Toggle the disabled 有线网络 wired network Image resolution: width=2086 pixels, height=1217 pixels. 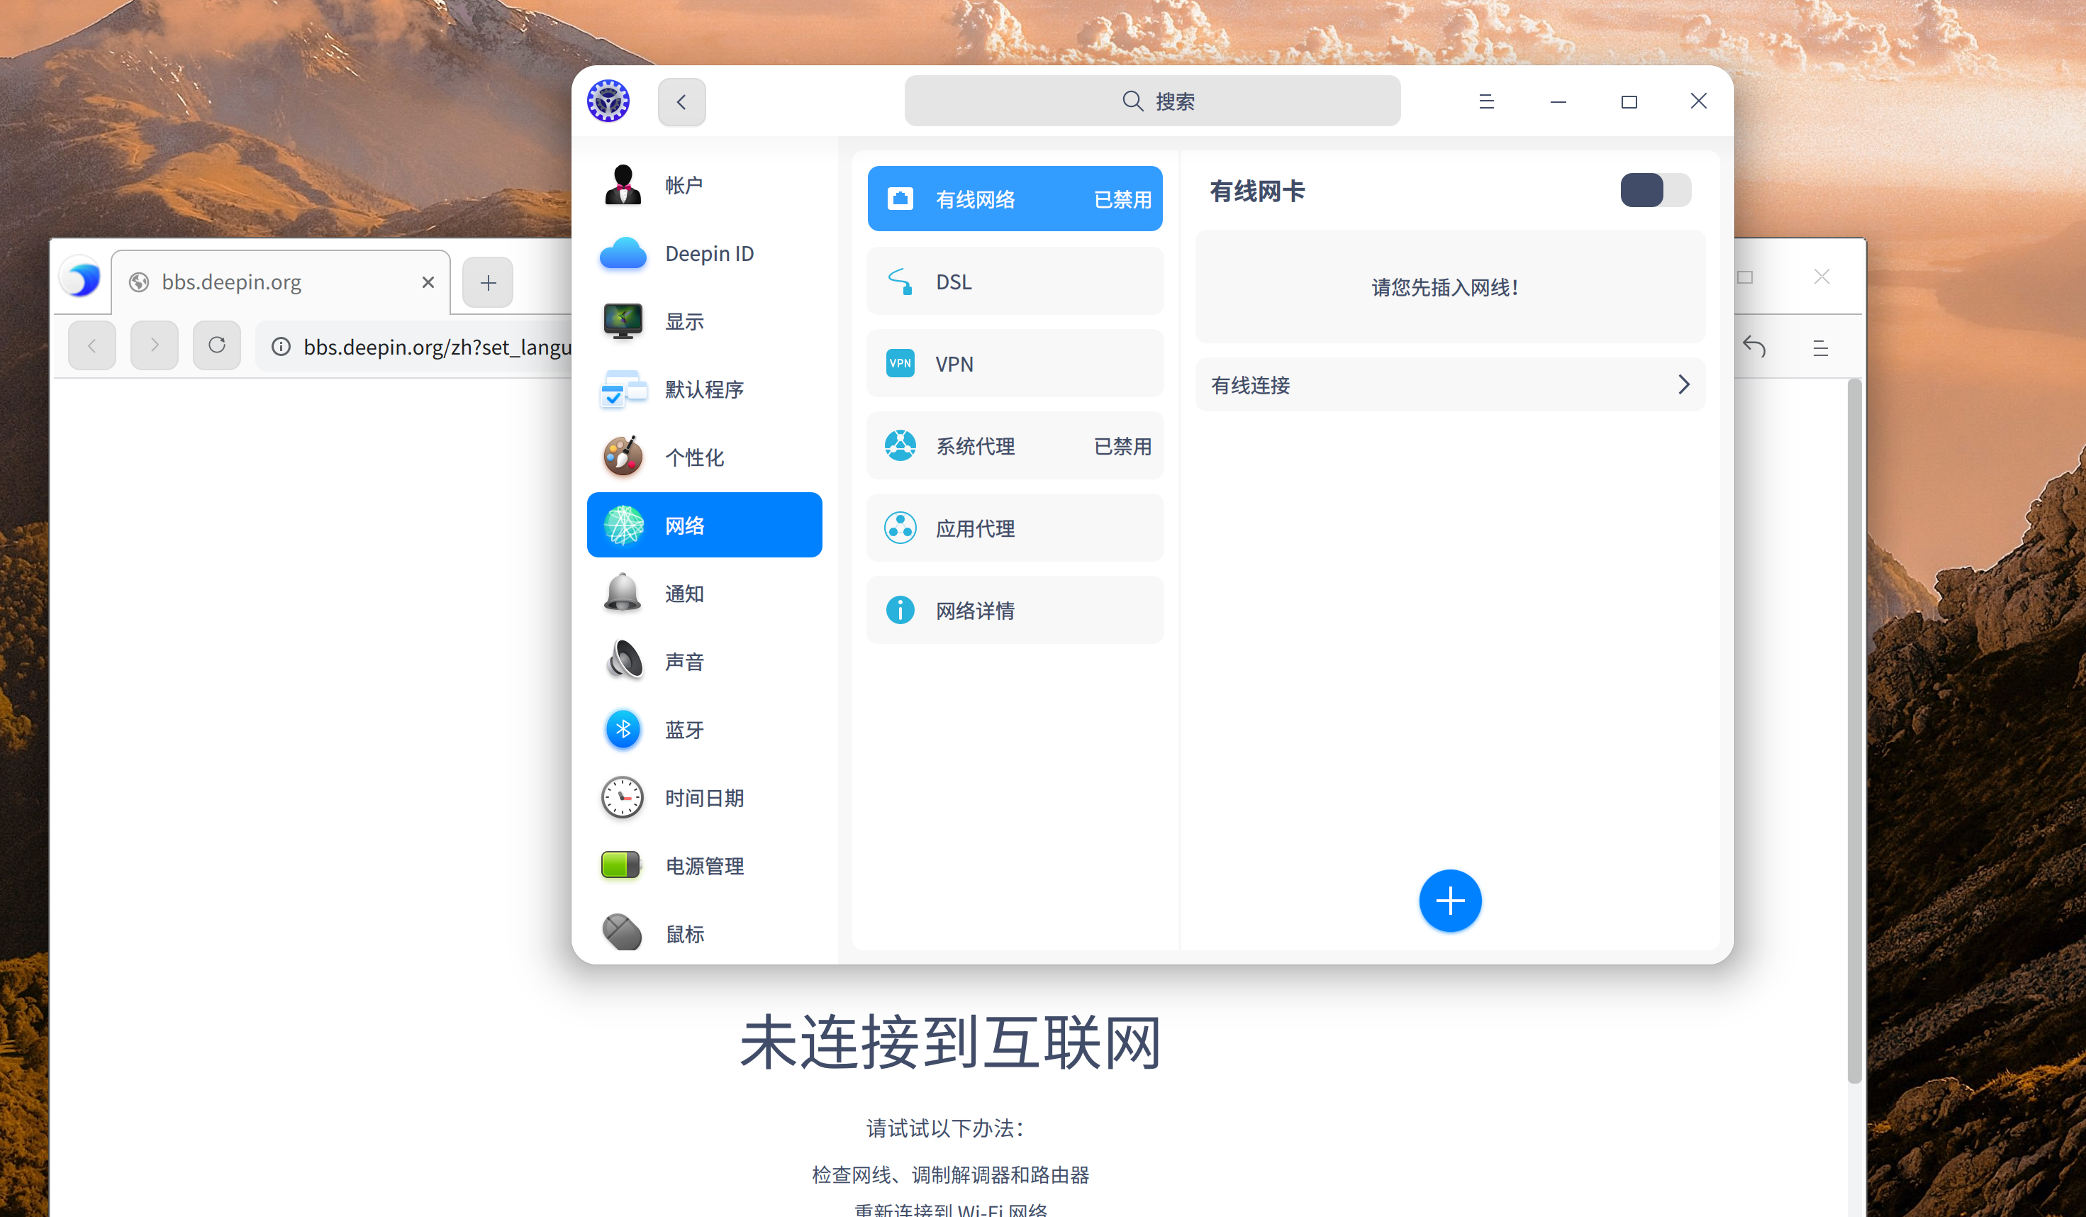[1014, 199]
